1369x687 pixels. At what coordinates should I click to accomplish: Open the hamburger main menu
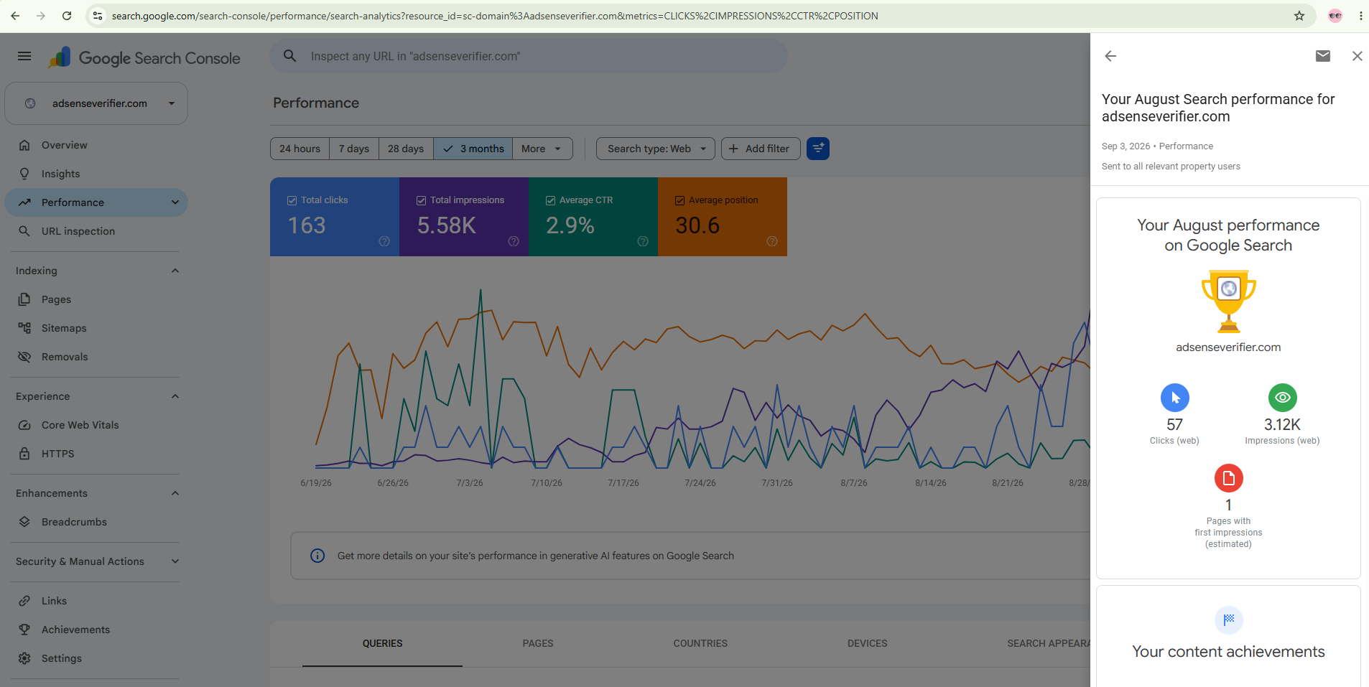tap(24, 56)
